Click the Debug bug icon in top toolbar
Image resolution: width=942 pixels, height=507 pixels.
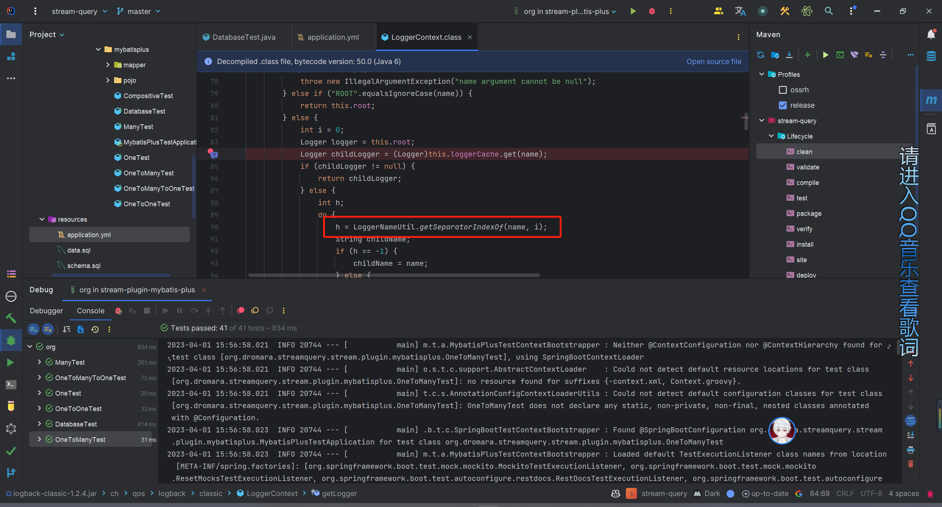pos(652,11)
